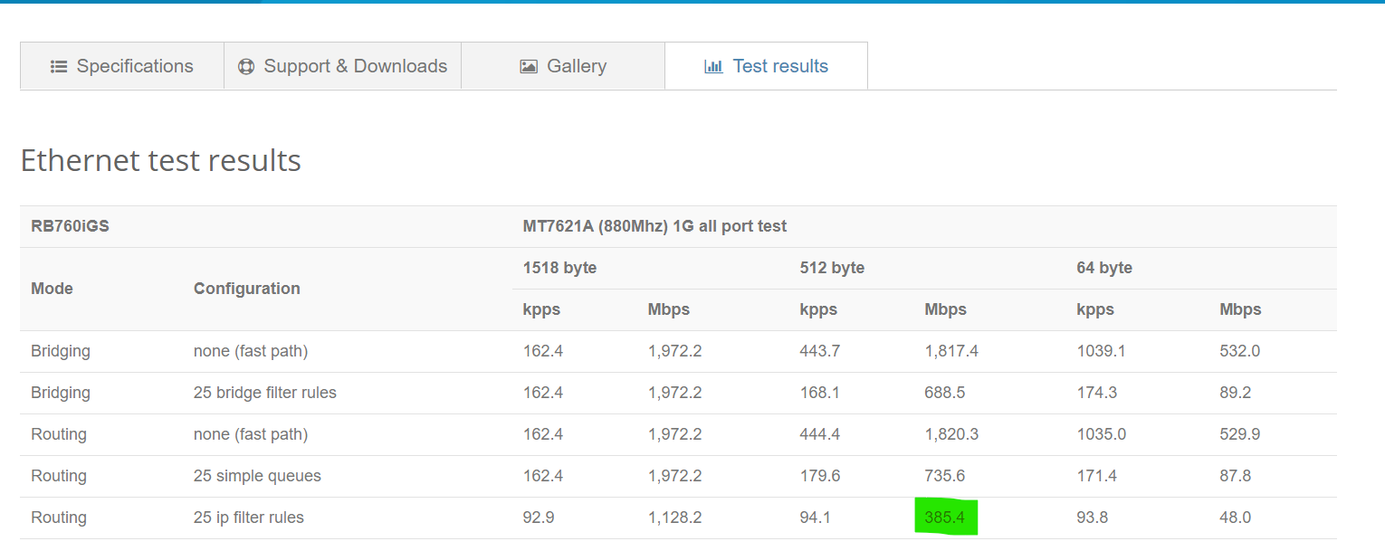Image resolution: width=1385 pixels, height=551 pixels.
Task: Click the lifebuoy icon on Support tab
Action: (246, 67)
